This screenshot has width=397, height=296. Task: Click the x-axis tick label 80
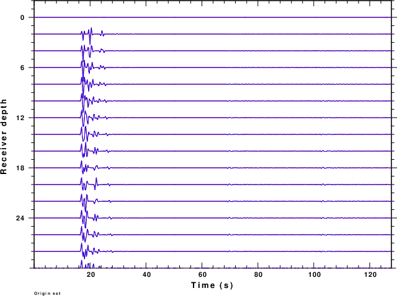pyautogui.click(x=258, y=275)
